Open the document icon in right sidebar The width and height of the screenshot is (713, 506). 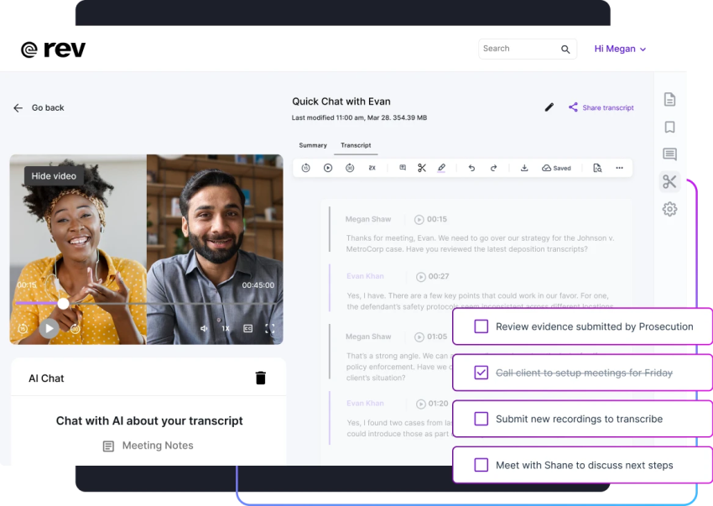point(669,99)
